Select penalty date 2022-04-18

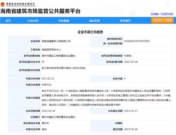pos(131,62)
